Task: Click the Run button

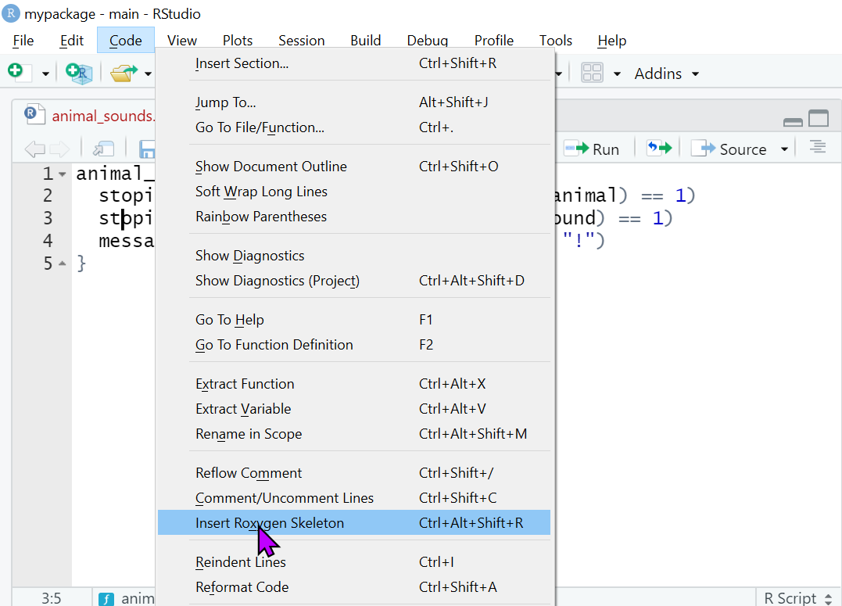Action: click(x=593, y=149)
